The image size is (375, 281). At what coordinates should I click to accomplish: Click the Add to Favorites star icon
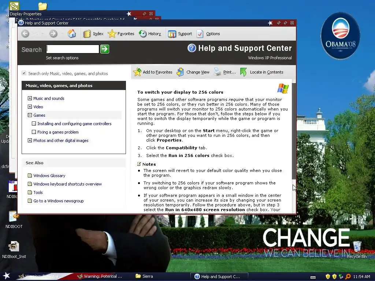pyautogui.click(x=137, y=72)
